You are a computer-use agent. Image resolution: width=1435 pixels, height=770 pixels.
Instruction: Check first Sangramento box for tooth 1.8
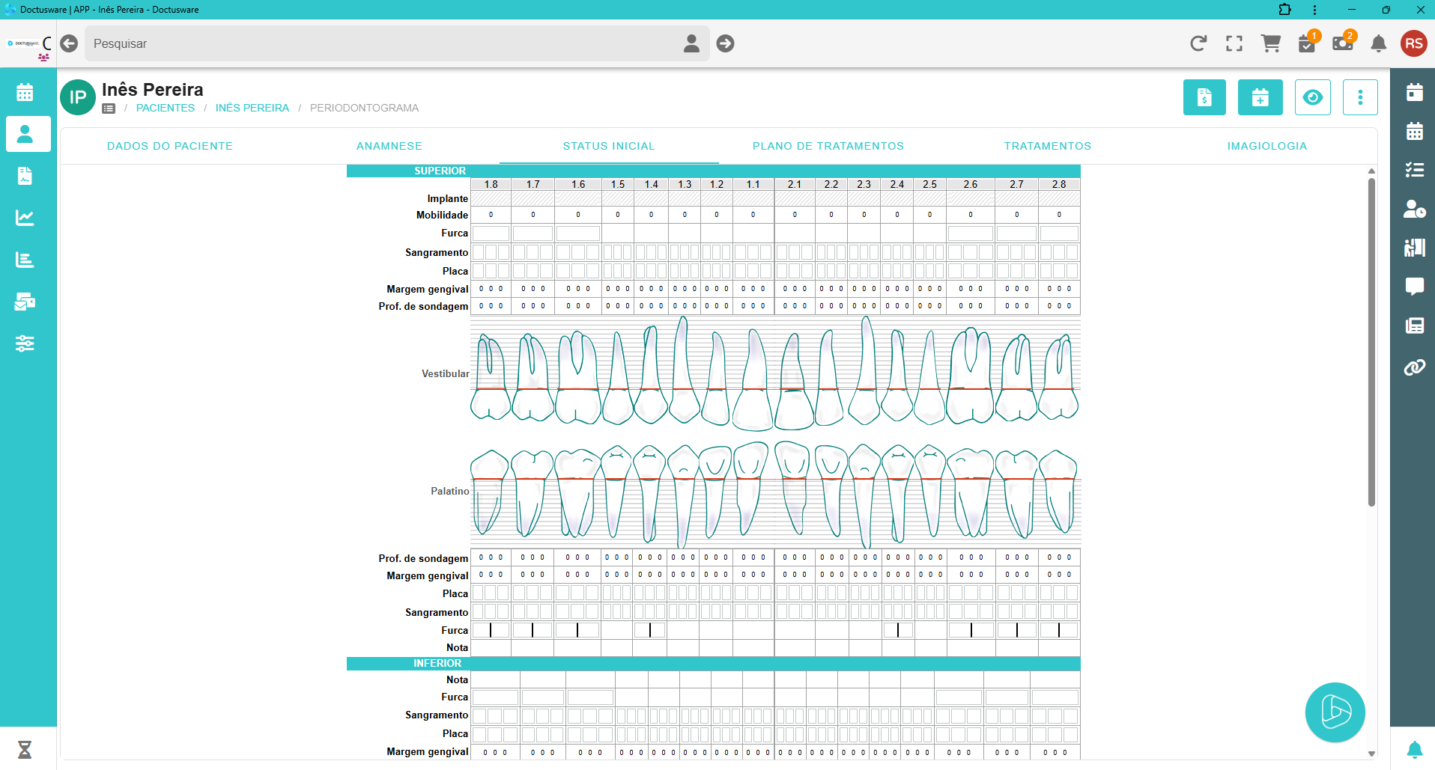pos(479,253)
